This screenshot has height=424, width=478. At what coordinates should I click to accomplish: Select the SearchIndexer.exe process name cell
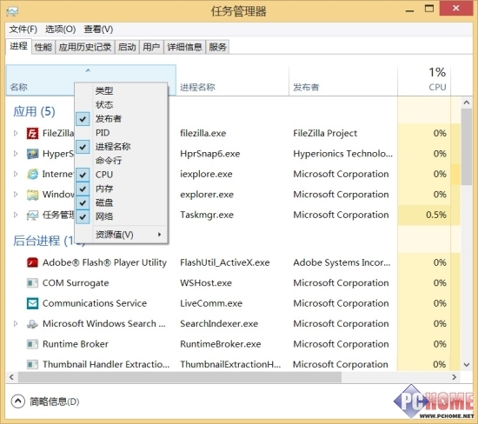tap(219, 324)
